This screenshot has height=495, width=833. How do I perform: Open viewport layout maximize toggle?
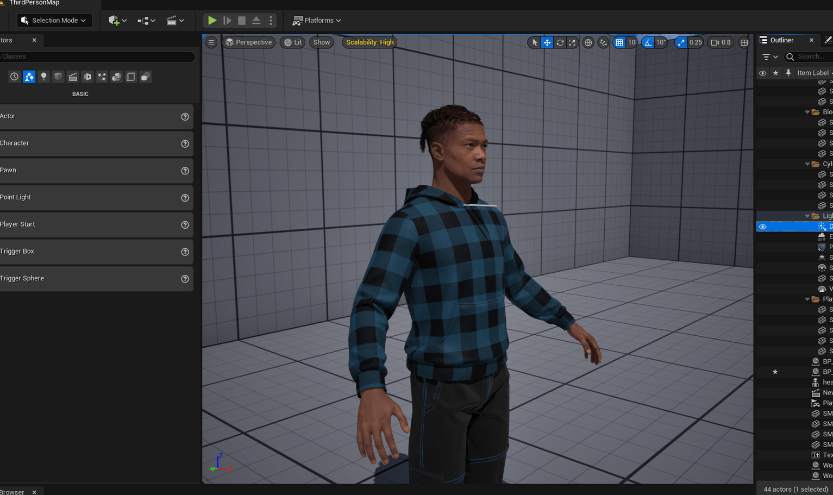[744, 42]
